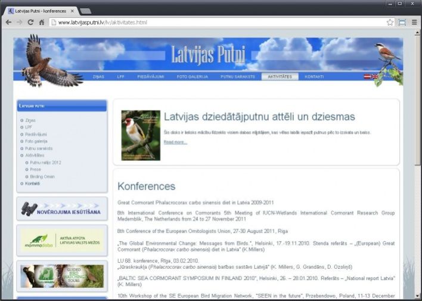Click Ziņas in the sidebar menu
Image resolution: width=422 pixels, height=301 pixels.
(30, 120)
